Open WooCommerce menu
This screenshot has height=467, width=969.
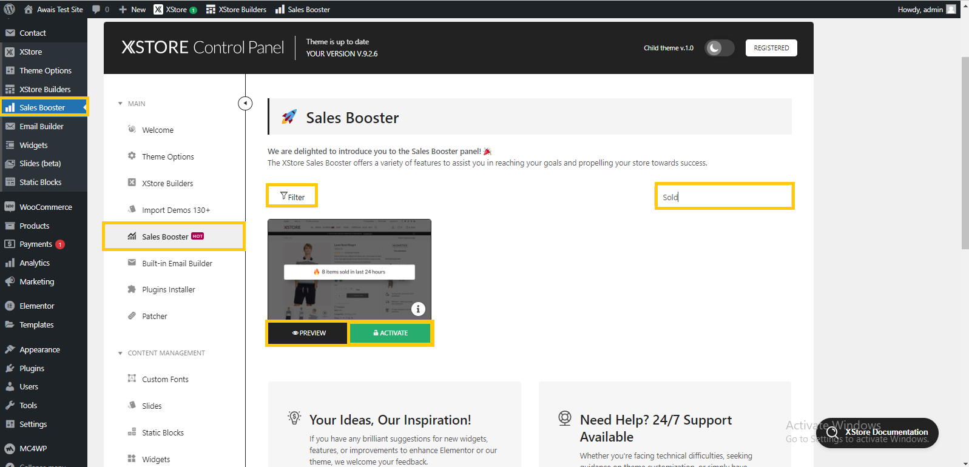(x=44, y=207)
